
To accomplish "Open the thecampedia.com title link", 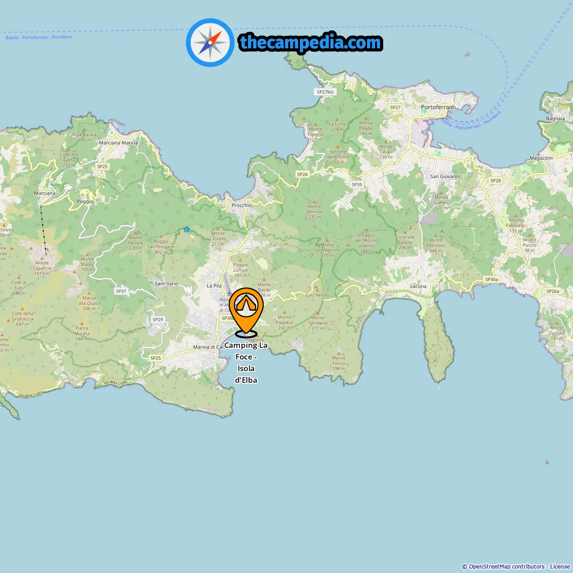I will pyautogui.click(x=311, y=43).
